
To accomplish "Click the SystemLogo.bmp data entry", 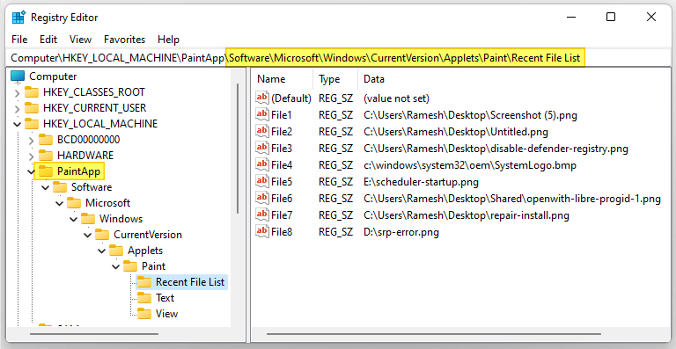I will (x=470, y=164).
